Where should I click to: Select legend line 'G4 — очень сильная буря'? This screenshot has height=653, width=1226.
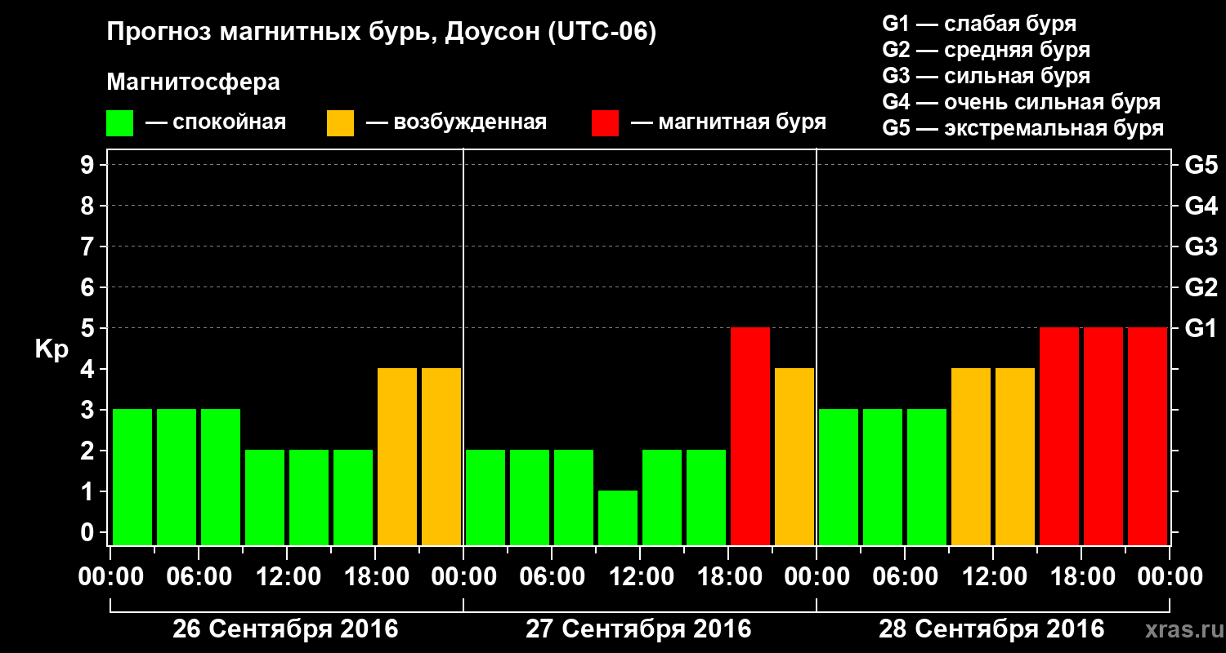(x=1022, y=102)
